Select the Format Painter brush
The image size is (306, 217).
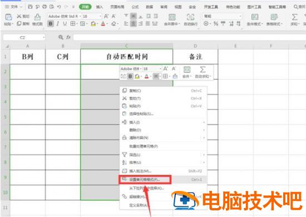pyautogui.click(x=37, y=17)
